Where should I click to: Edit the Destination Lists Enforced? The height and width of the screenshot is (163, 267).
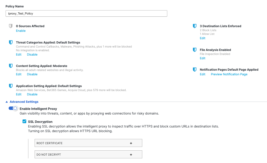(202, 38)
